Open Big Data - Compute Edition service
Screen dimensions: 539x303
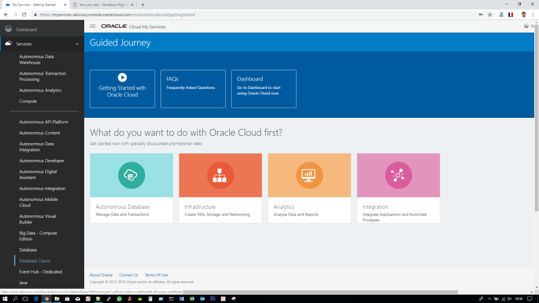pos(38,236)
